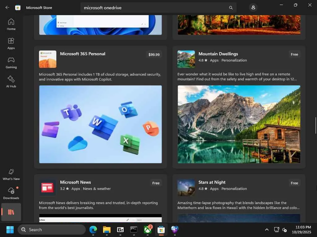Screen dimensions: 317x237
Task: Launch Microsoft Edge from the taskbar
Action: [x=93, y=230]
